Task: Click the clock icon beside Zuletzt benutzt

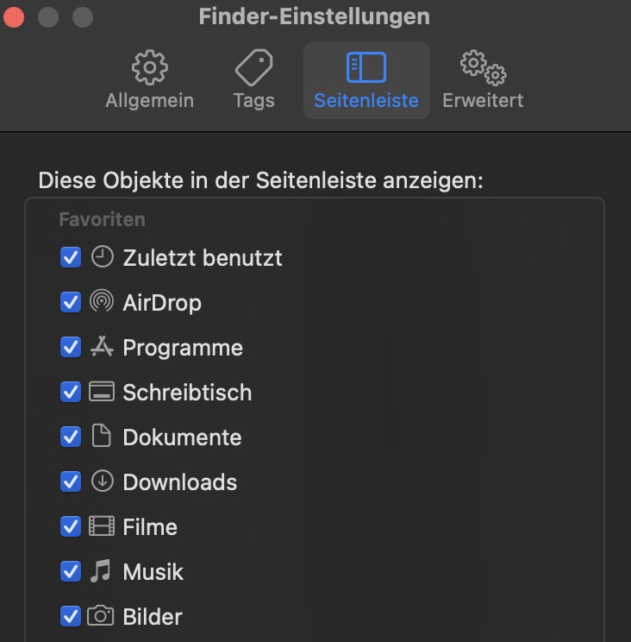Action: pos(102,257)
